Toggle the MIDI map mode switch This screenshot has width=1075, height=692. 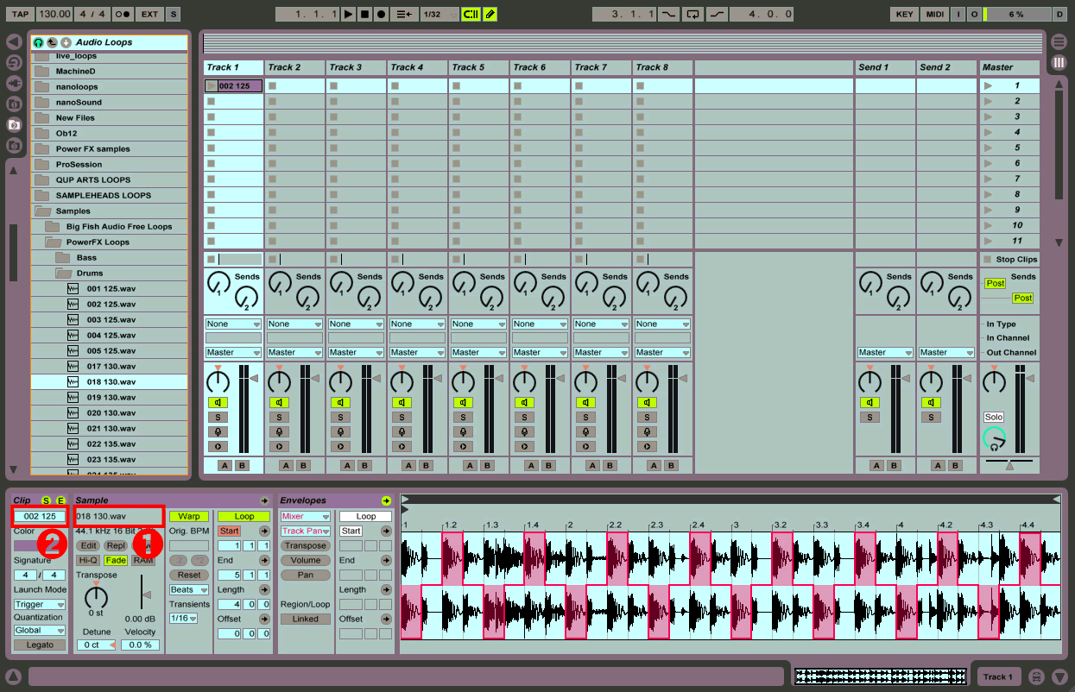pos(934,14)
